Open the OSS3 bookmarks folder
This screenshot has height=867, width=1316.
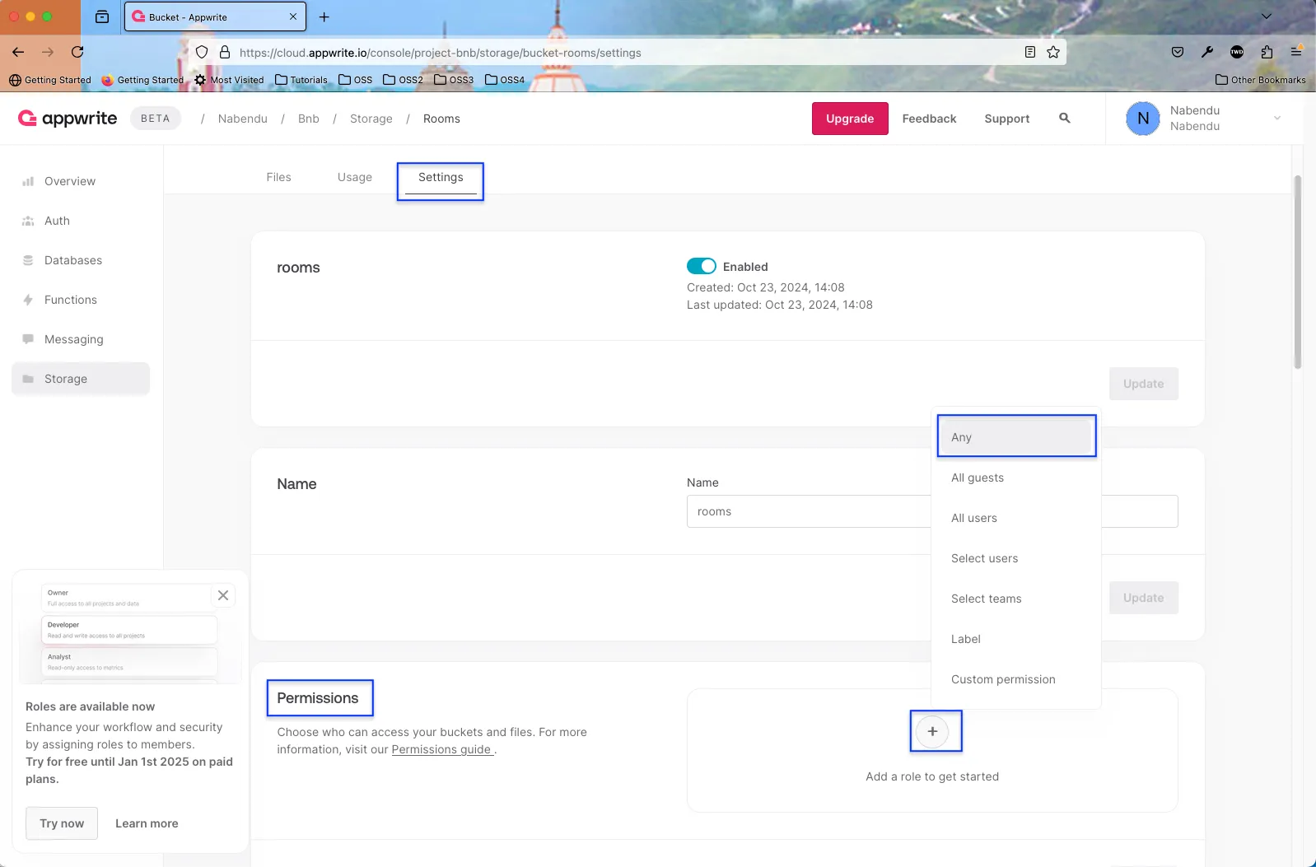point(454,80)
